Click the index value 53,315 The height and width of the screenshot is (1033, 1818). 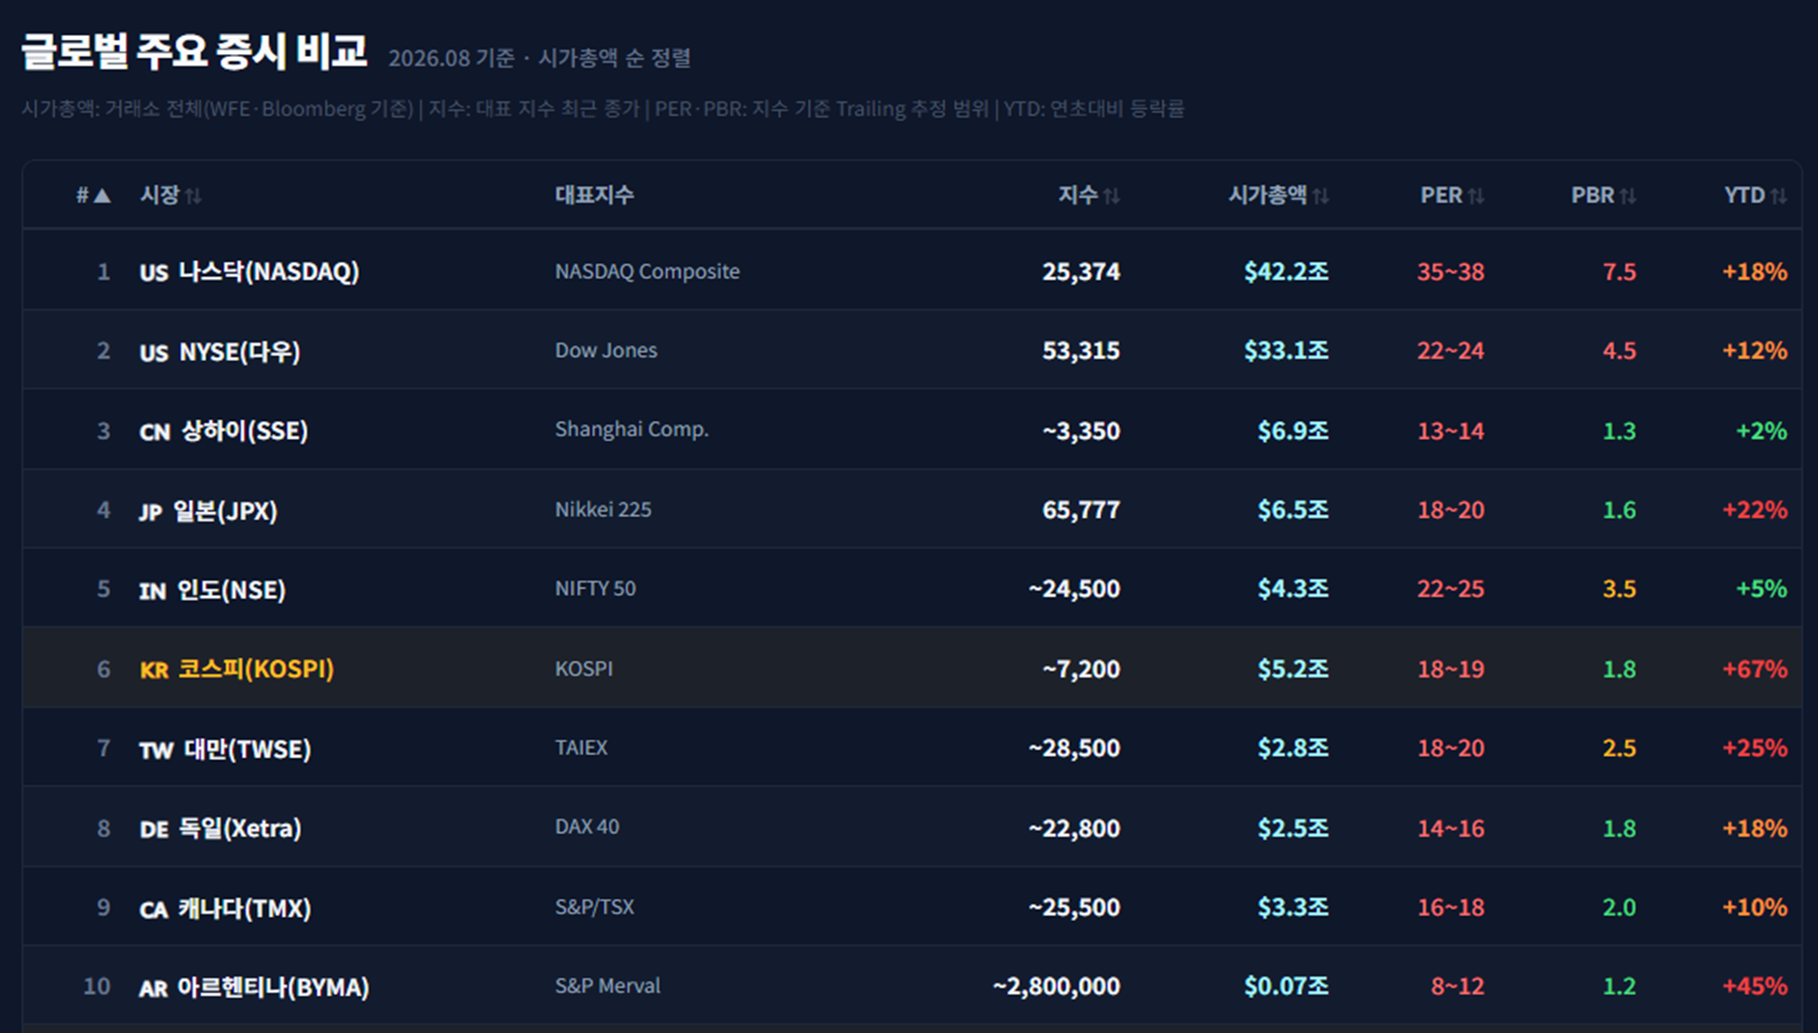1081,351
